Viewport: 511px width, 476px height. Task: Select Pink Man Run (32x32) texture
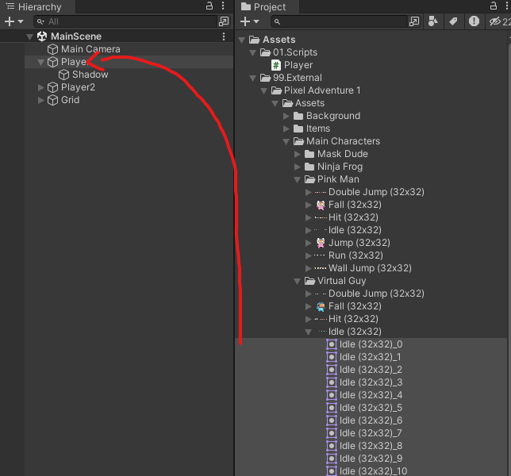355,255
